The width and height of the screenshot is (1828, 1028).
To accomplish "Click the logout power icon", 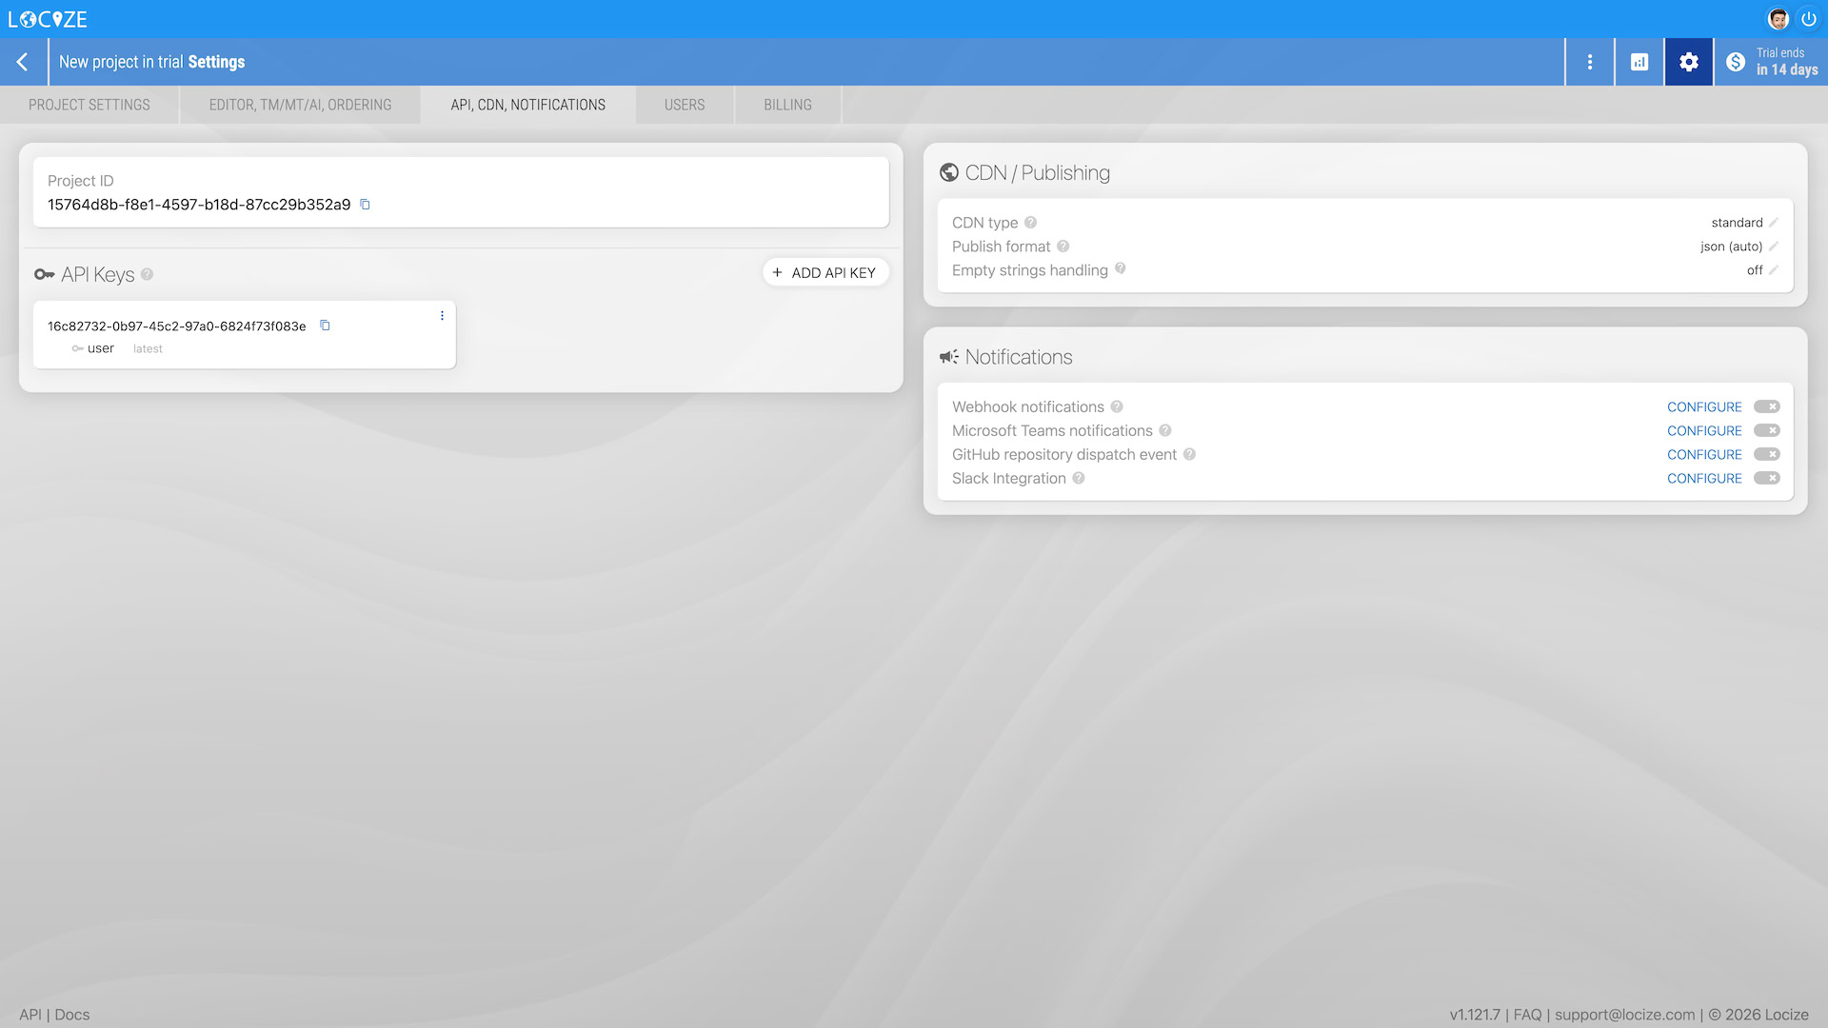I will 1808,19.
